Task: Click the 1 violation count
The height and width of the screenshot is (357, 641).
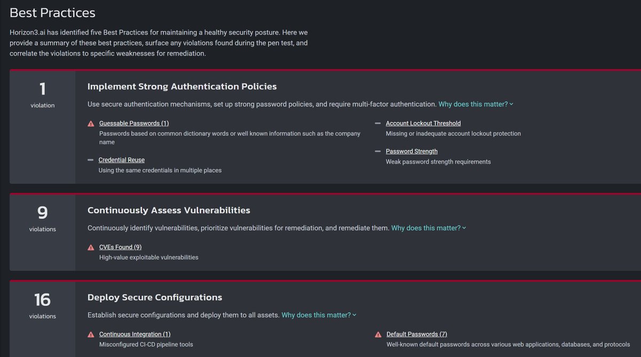Action: click(43, 94)
